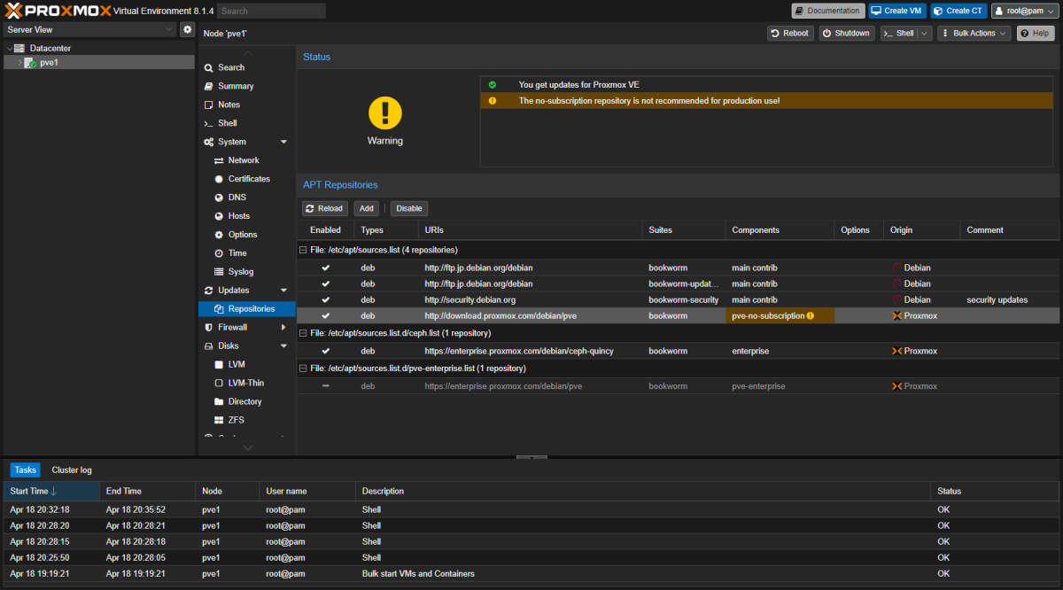The height and width of the screenshot is (590, 1063).
Task: Click the node menu scroll-down chevron
Action: [x=247, y=447]
